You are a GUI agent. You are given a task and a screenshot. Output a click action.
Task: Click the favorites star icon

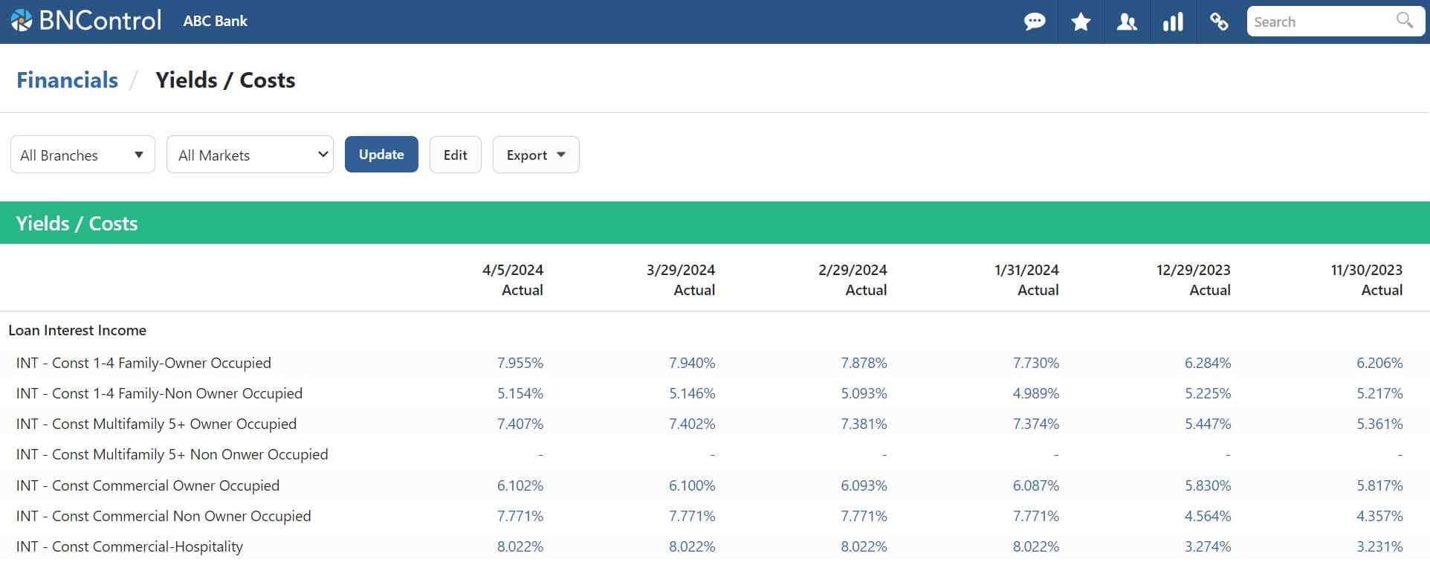coord(1081,22)
